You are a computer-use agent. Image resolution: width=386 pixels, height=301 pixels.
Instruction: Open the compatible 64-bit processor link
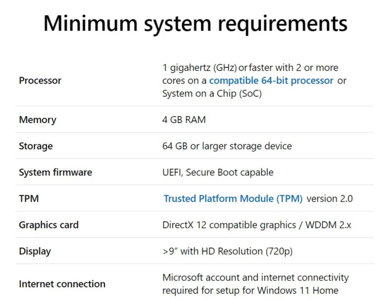[x=271, y=81]
